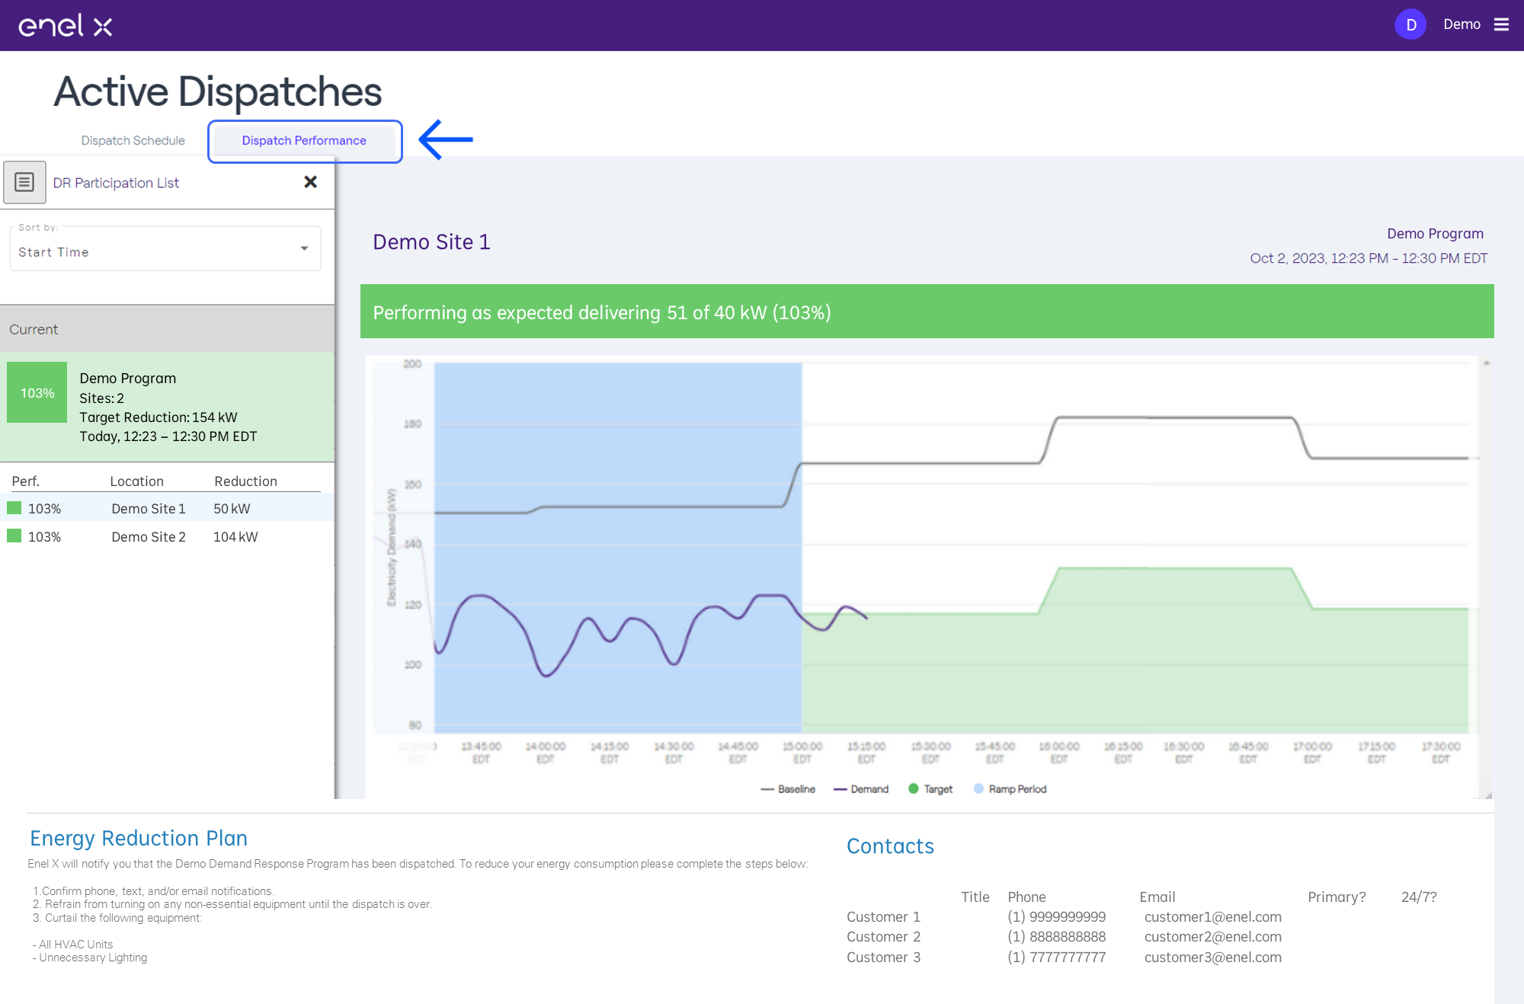Select the Demo Site 2 row
This screenshot has width=1524, height=1004.
[167, 536]
